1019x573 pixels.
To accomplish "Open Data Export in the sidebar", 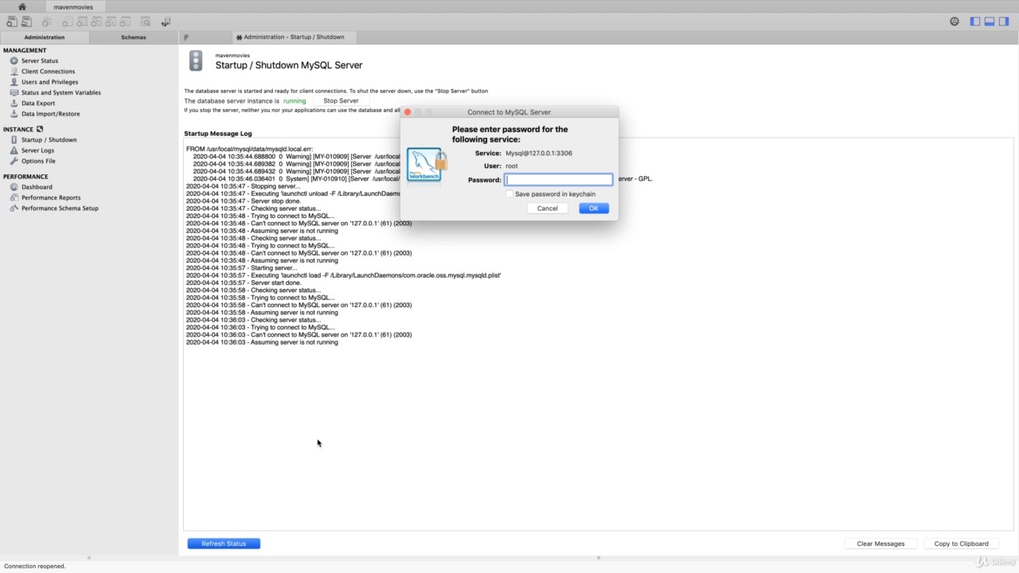I will pyautogui.click(x=38, y=103).
